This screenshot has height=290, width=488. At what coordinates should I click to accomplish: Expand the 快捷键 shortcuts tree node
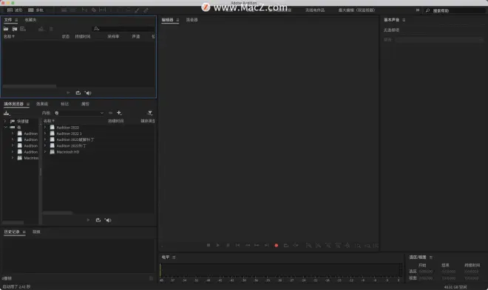5,121
